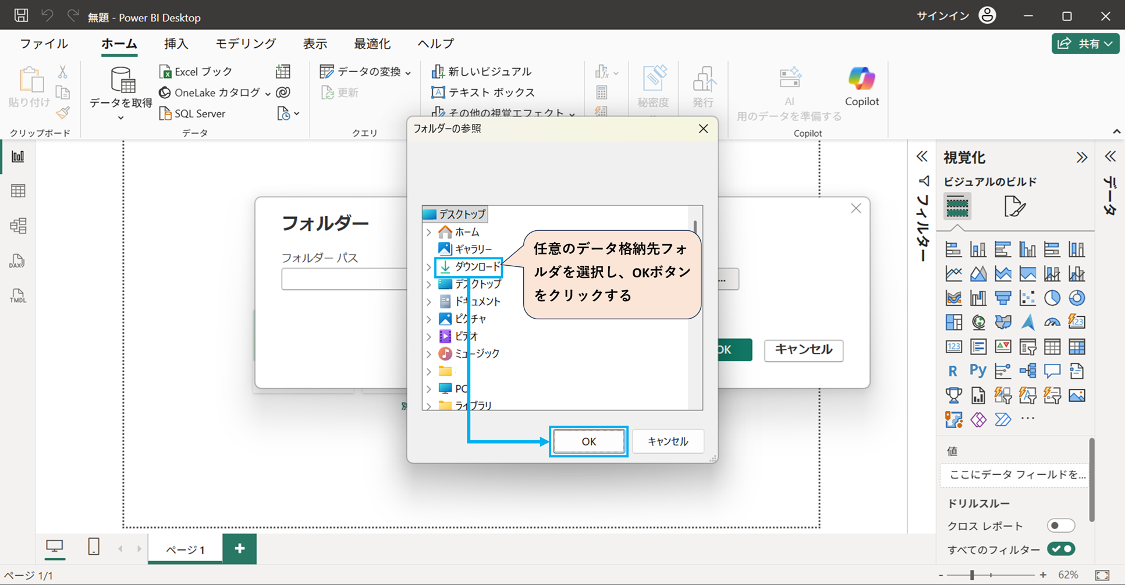Screen dimensions: 1125x585
Task: Expand the PC tree node
Action: pos(429,388)
